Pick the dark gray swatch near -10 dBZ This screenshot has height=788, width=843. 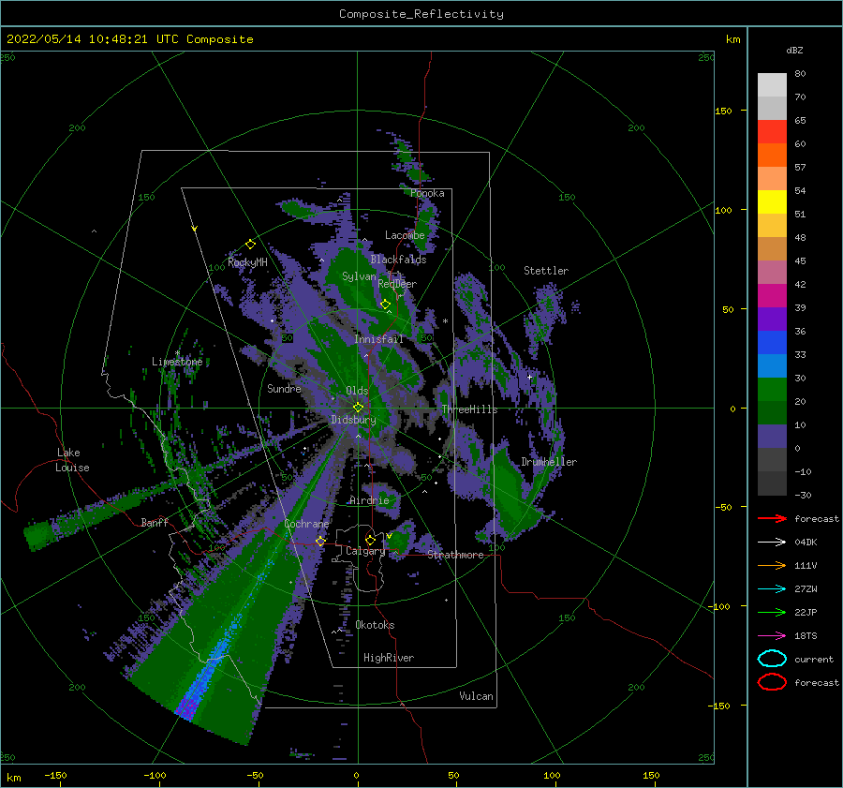(772, 483)
